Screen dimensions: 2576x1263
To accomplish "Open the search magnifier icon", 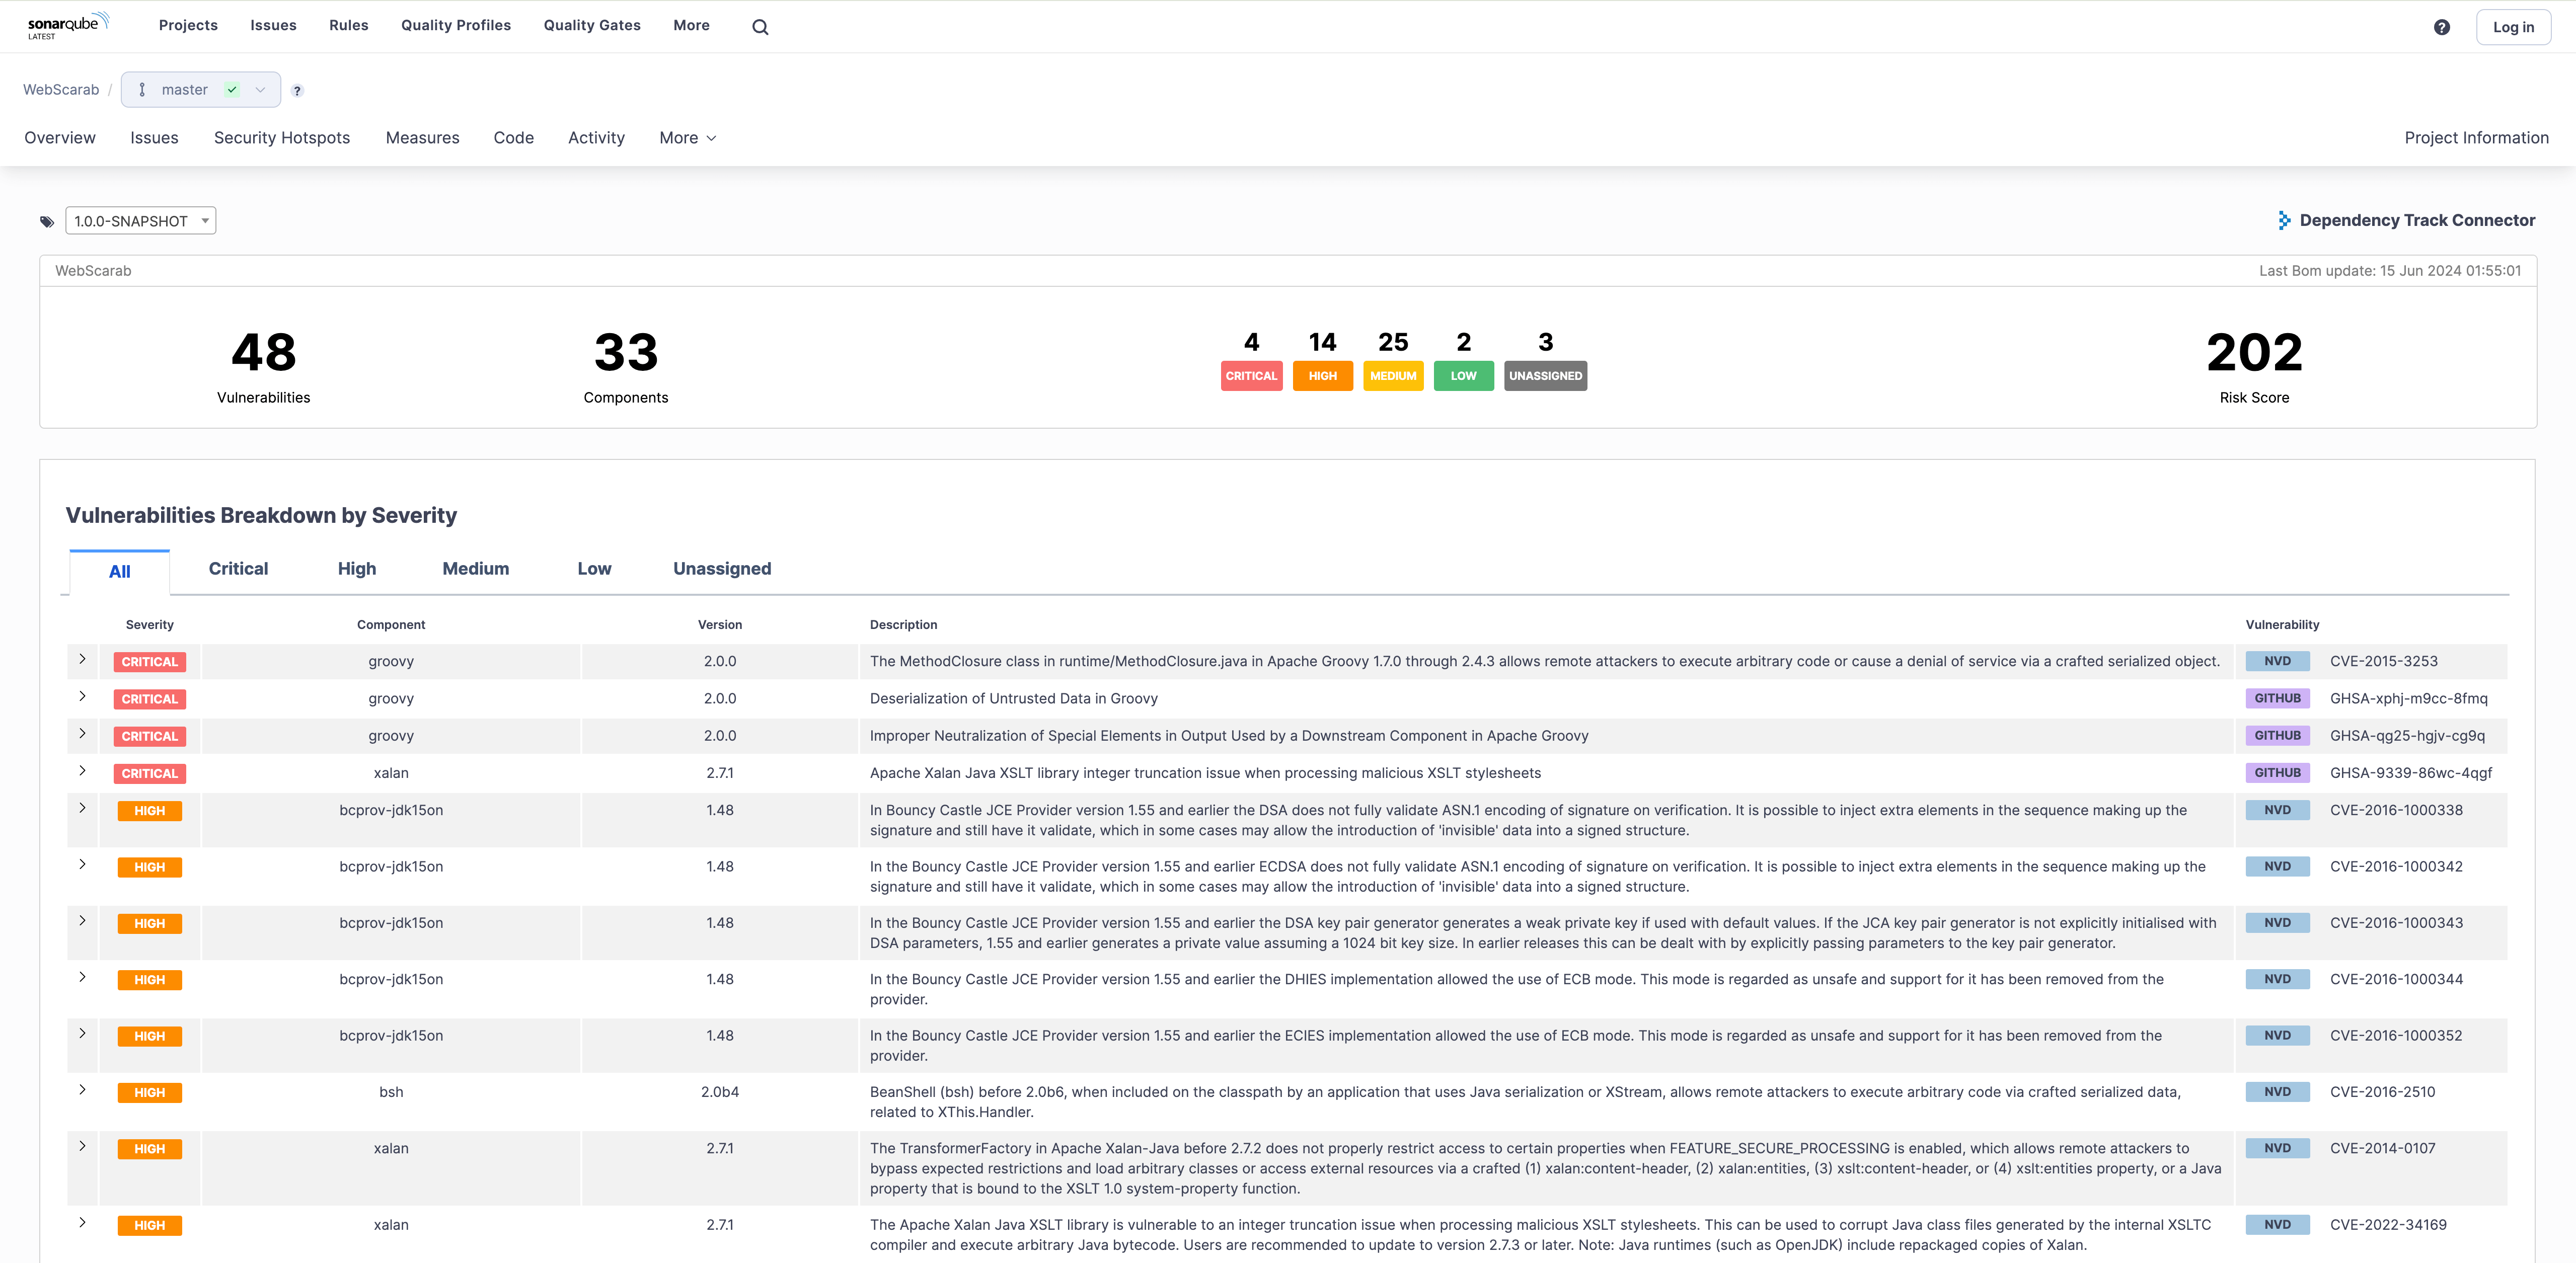I will coord(760,27).
